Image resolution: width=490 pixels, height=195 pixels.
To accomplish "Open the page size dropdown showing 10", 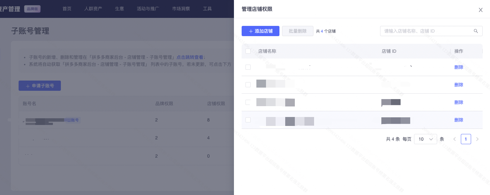I will [x=425, y=139].
